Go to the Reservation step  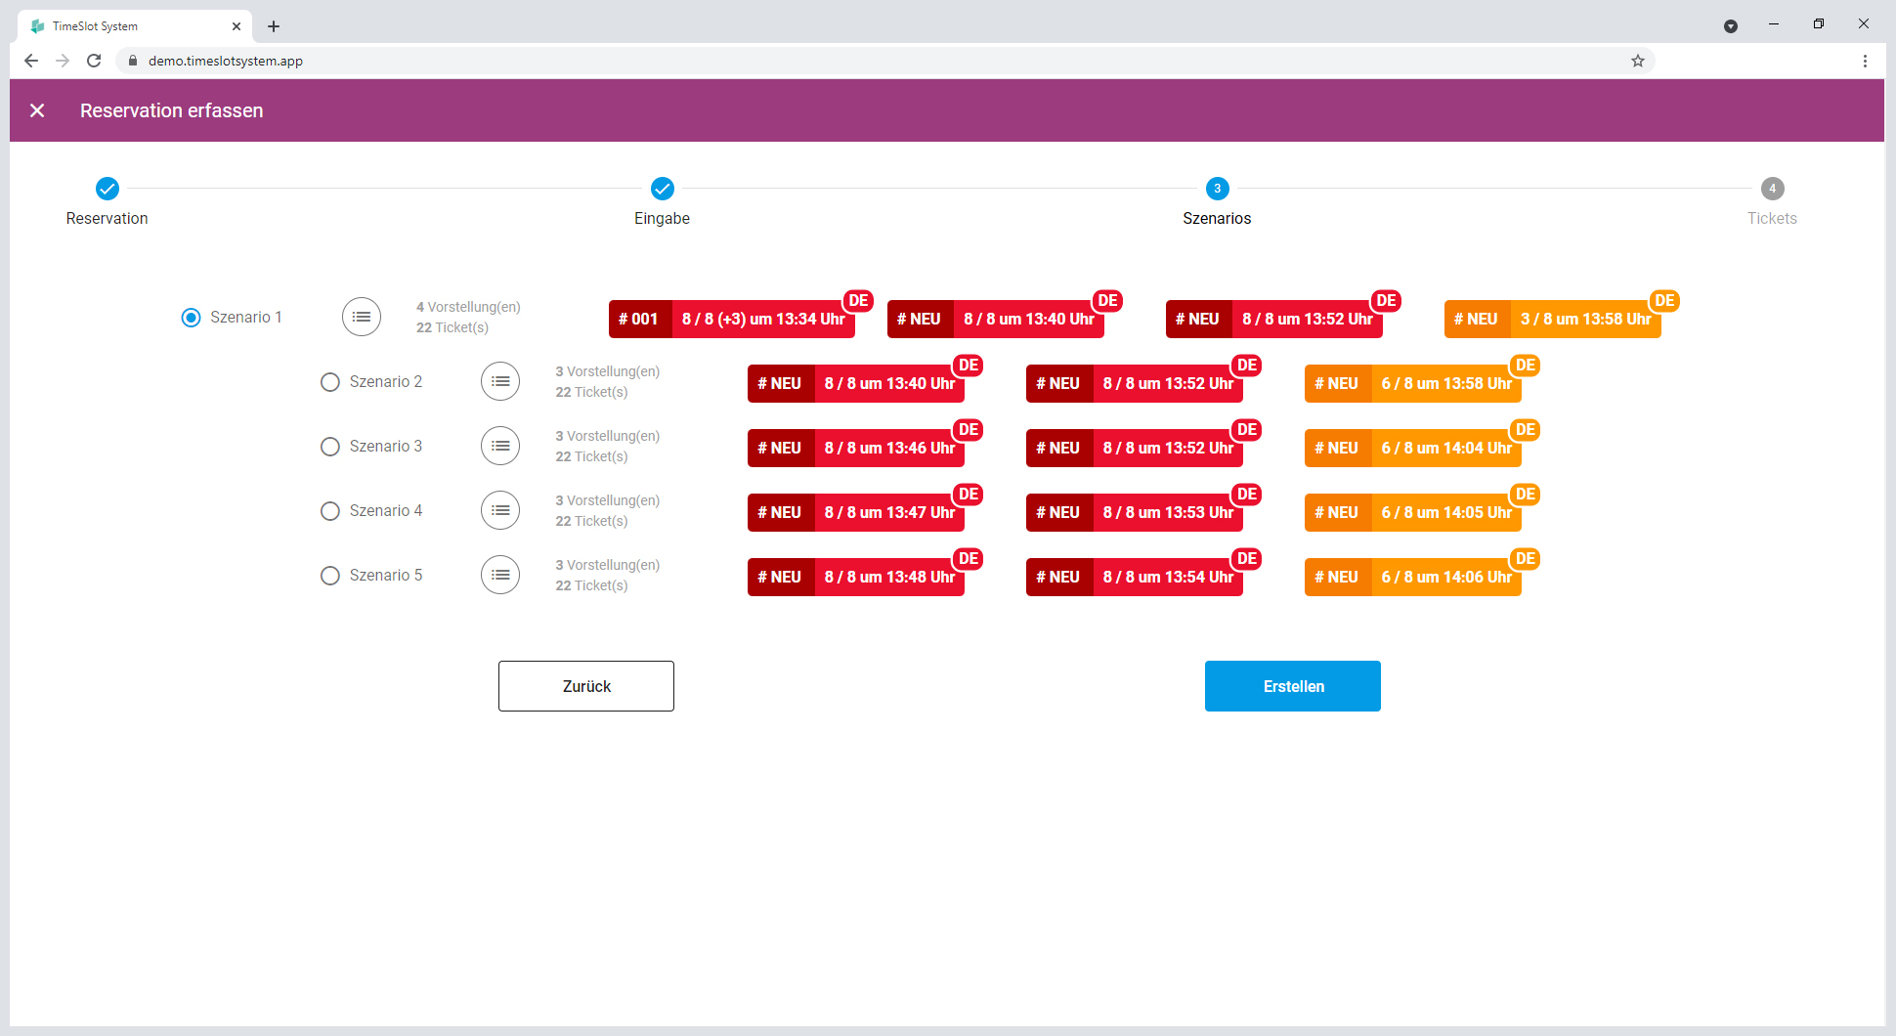pos(108,201)
